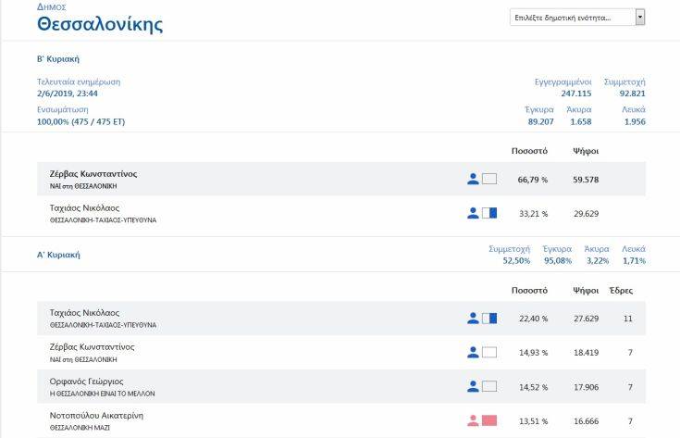Click the pink color swatch in the Νοτοπούλου row
This screenshot has height=438, width=680.
[489, 420]
